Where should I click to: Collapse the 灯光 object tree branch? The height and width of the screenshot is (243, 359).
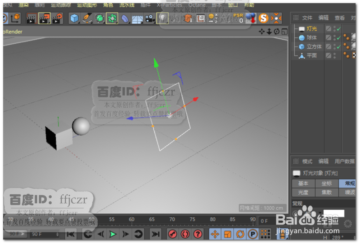pyautogui.click(x=295, y=28)
